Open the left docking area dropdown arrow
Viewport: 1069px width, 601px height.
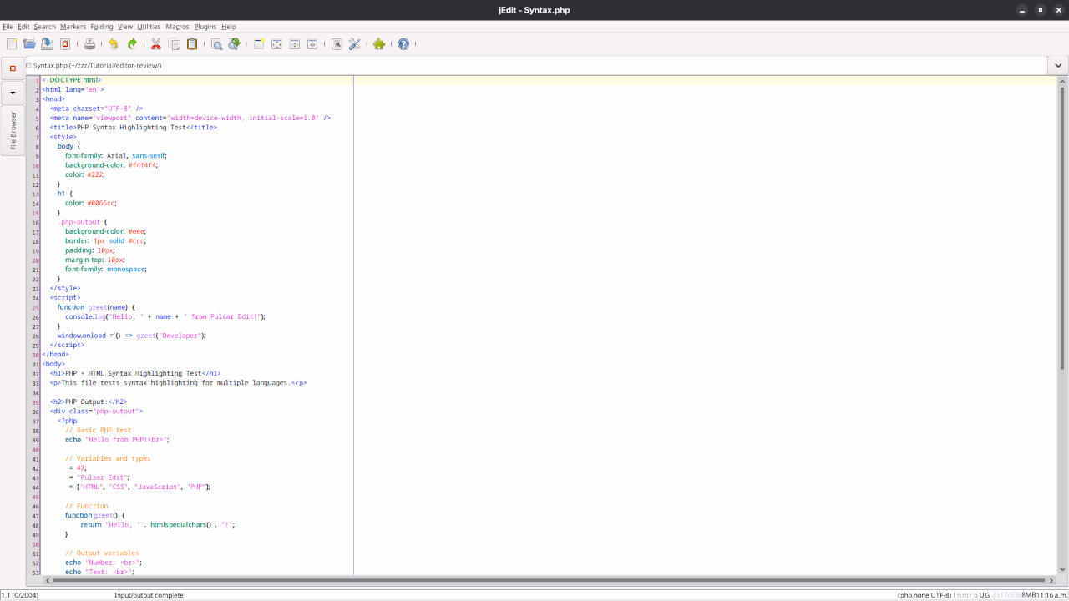(13, 93)
